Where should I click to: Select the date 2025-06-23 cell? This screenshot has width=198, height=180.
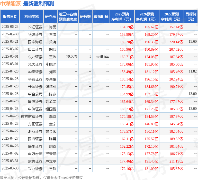point(10,27)
